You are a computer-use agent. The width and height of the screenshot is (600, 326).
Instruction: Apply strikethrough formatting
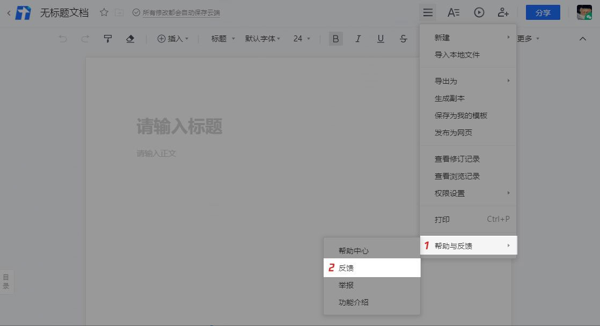(403, 38)
